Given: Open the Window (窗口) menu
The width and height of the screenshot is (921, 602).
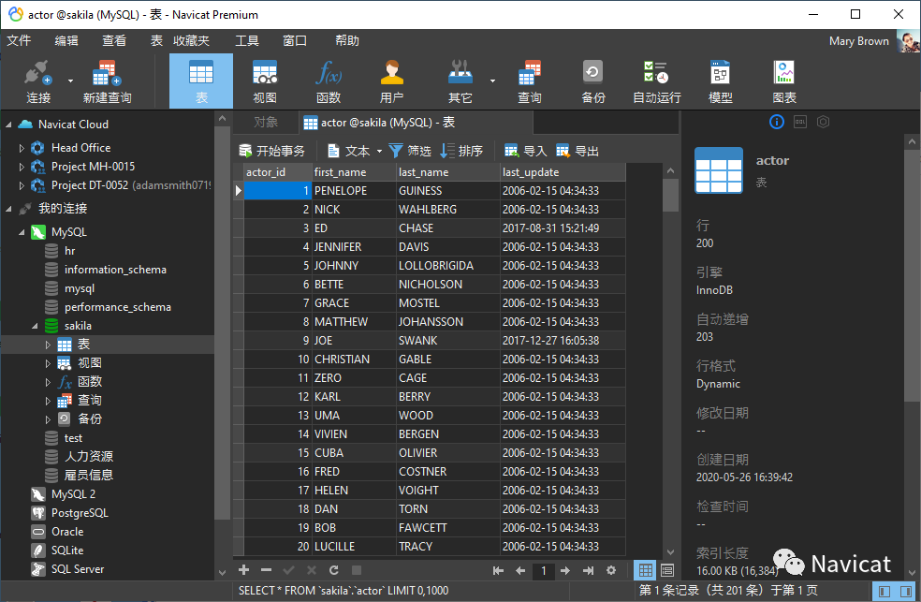Looking at the screenshot, I should coord(294,40).
